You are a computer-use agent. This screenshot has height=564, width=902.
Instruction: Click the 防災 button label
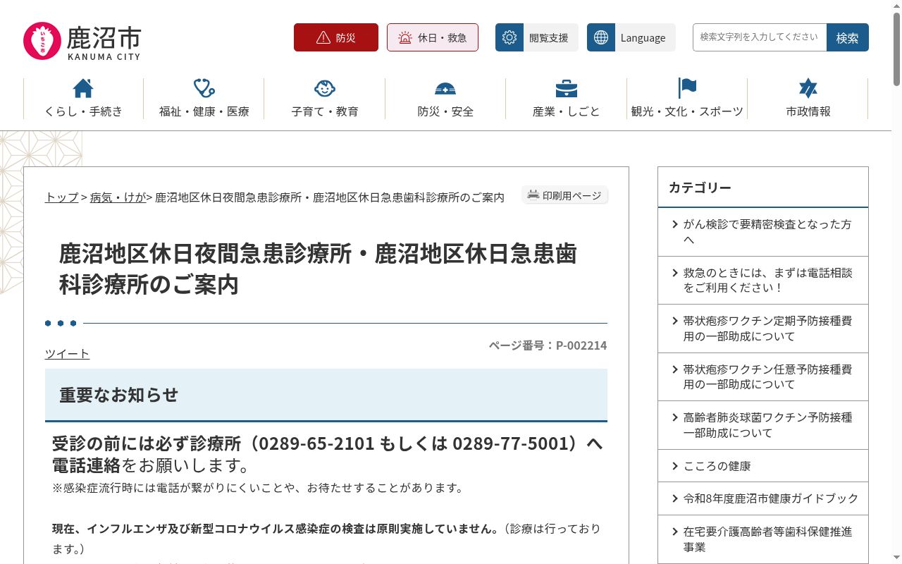[346, 38]
